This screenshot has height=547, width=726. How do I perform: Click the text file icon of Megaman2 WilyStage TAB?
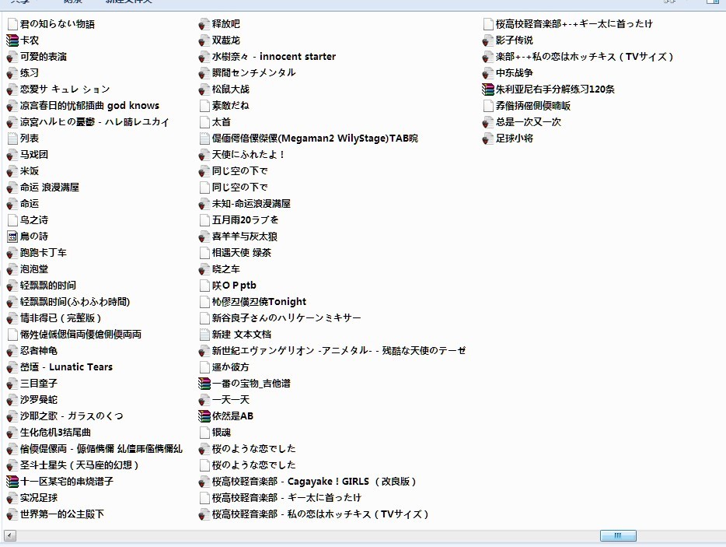pyautogui.click(x=204, y=139)
